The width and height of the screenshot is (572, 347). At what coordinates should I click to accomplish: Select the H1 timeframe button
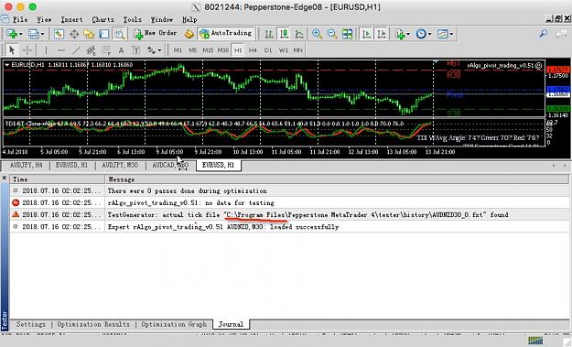[x=238, y=50]
